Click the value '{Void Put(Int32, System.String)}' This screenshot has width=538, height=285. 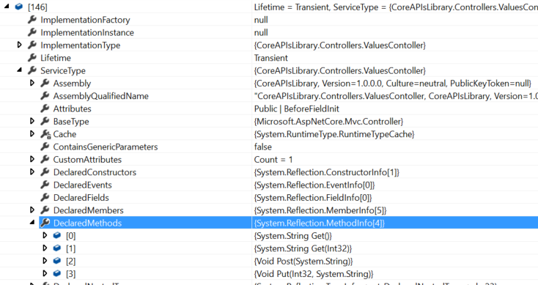click(314, 274)
